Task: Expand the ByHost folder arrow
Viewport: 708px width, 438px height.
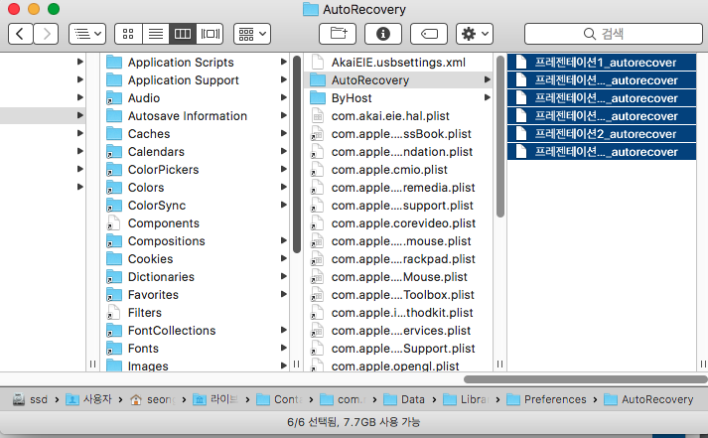Action: [x=488, y=97]
